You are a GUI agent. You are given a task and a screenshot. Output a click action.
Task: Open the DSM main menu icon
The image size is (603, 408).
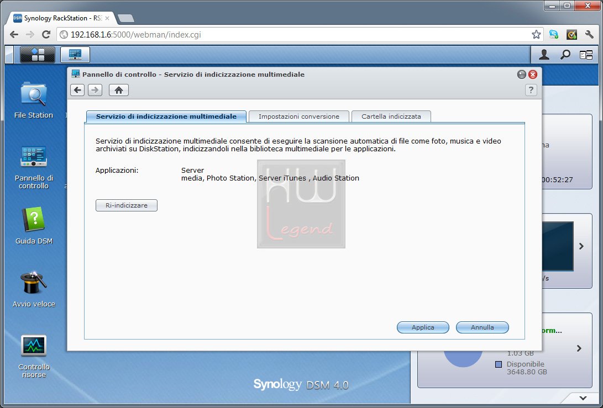37,55
